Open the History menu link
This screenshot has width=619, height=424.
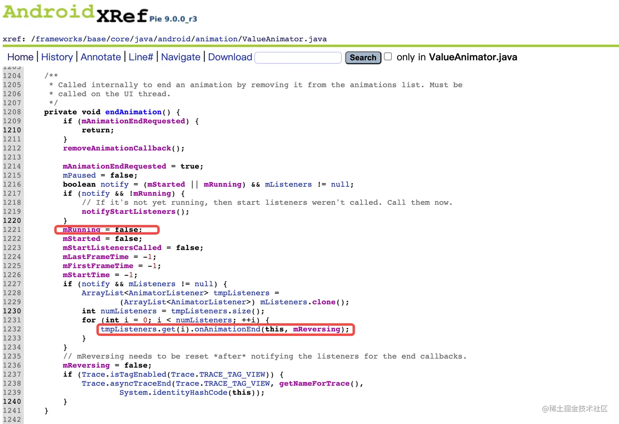point(57,57)
